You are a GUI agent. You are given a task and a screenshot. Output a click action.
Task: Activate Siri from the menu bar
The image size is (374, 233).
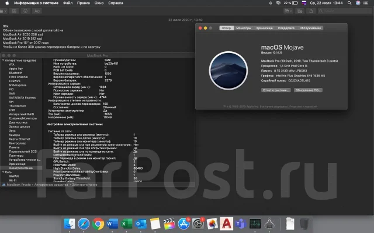pos(358,3)
